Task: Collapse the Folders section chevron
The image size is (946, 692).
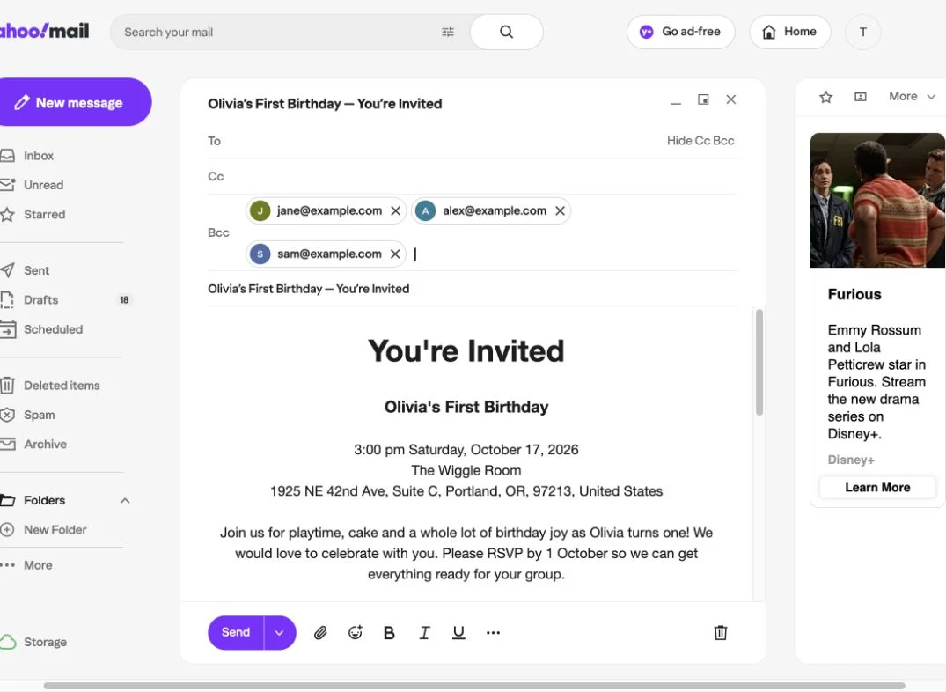Action: tap(125, 501)
